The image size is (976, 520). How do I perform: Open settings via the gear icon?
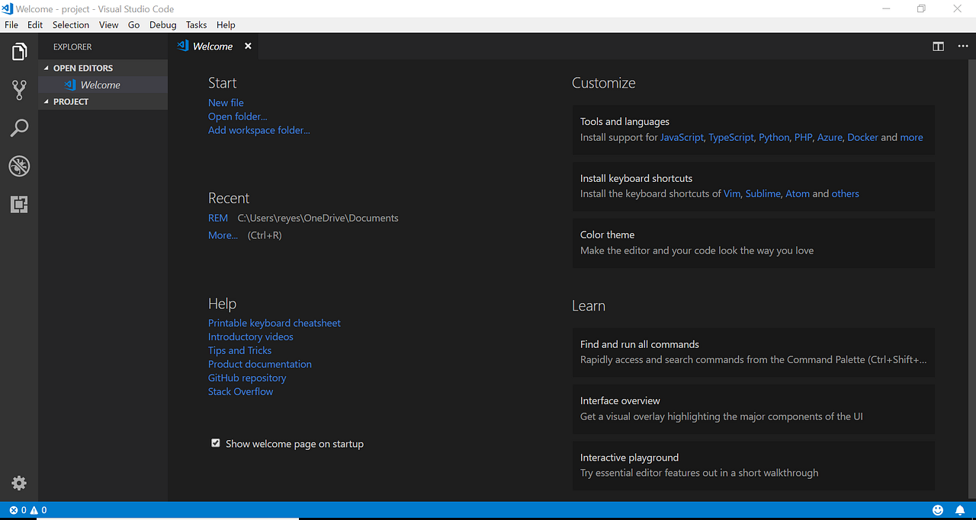tap(18, 483)
